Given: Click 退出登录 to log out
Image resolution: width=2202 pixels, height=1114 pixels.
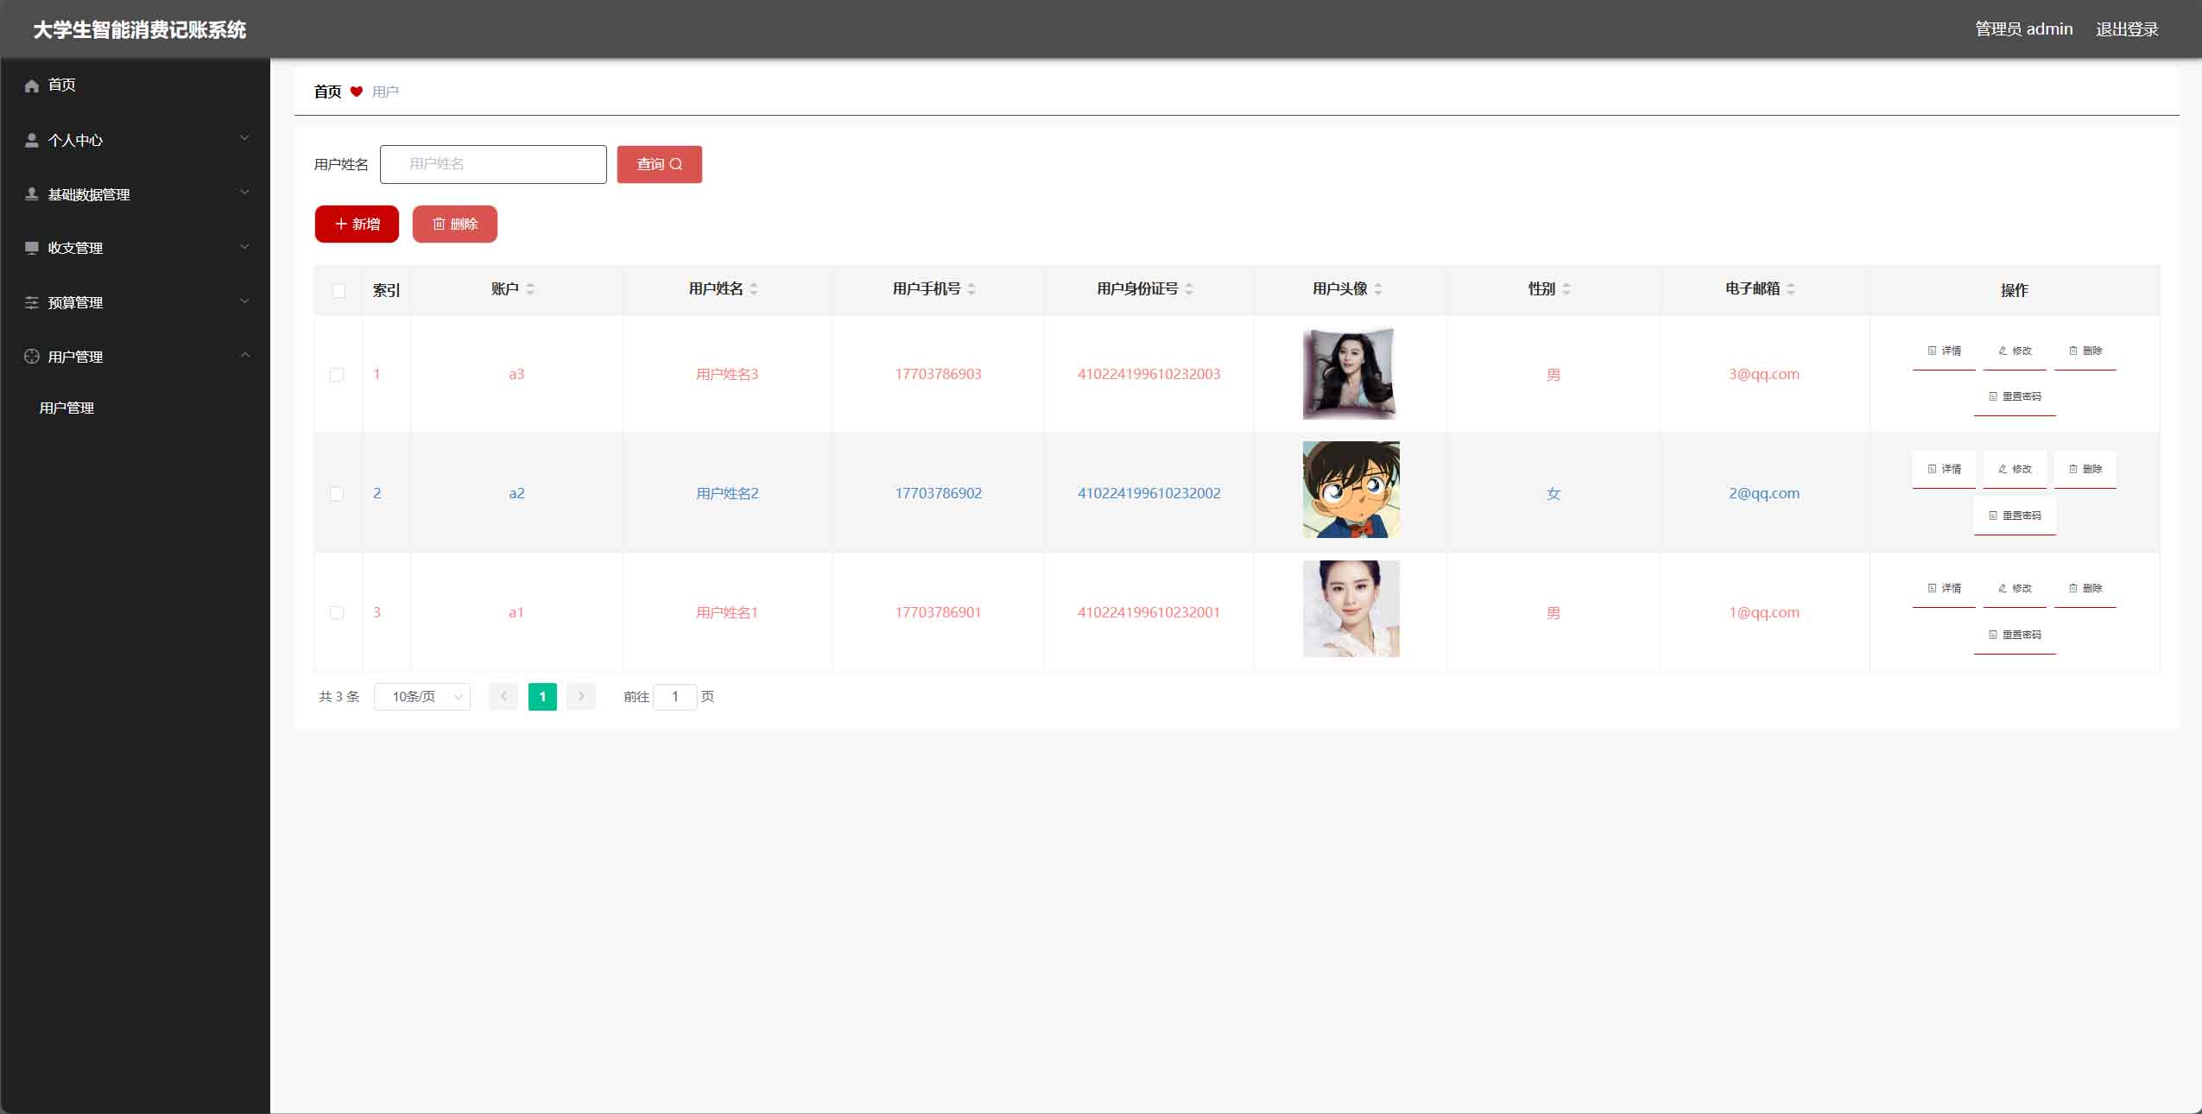Looking at the screenshot, I should pyautogui.click(x=2127, y=29).
